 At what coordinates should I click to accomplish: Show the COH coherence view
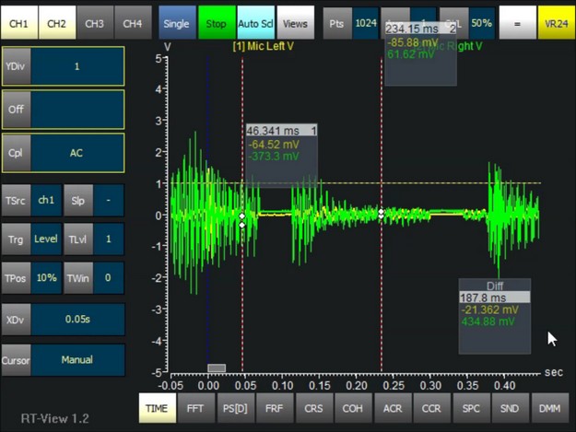pos(353,407)
